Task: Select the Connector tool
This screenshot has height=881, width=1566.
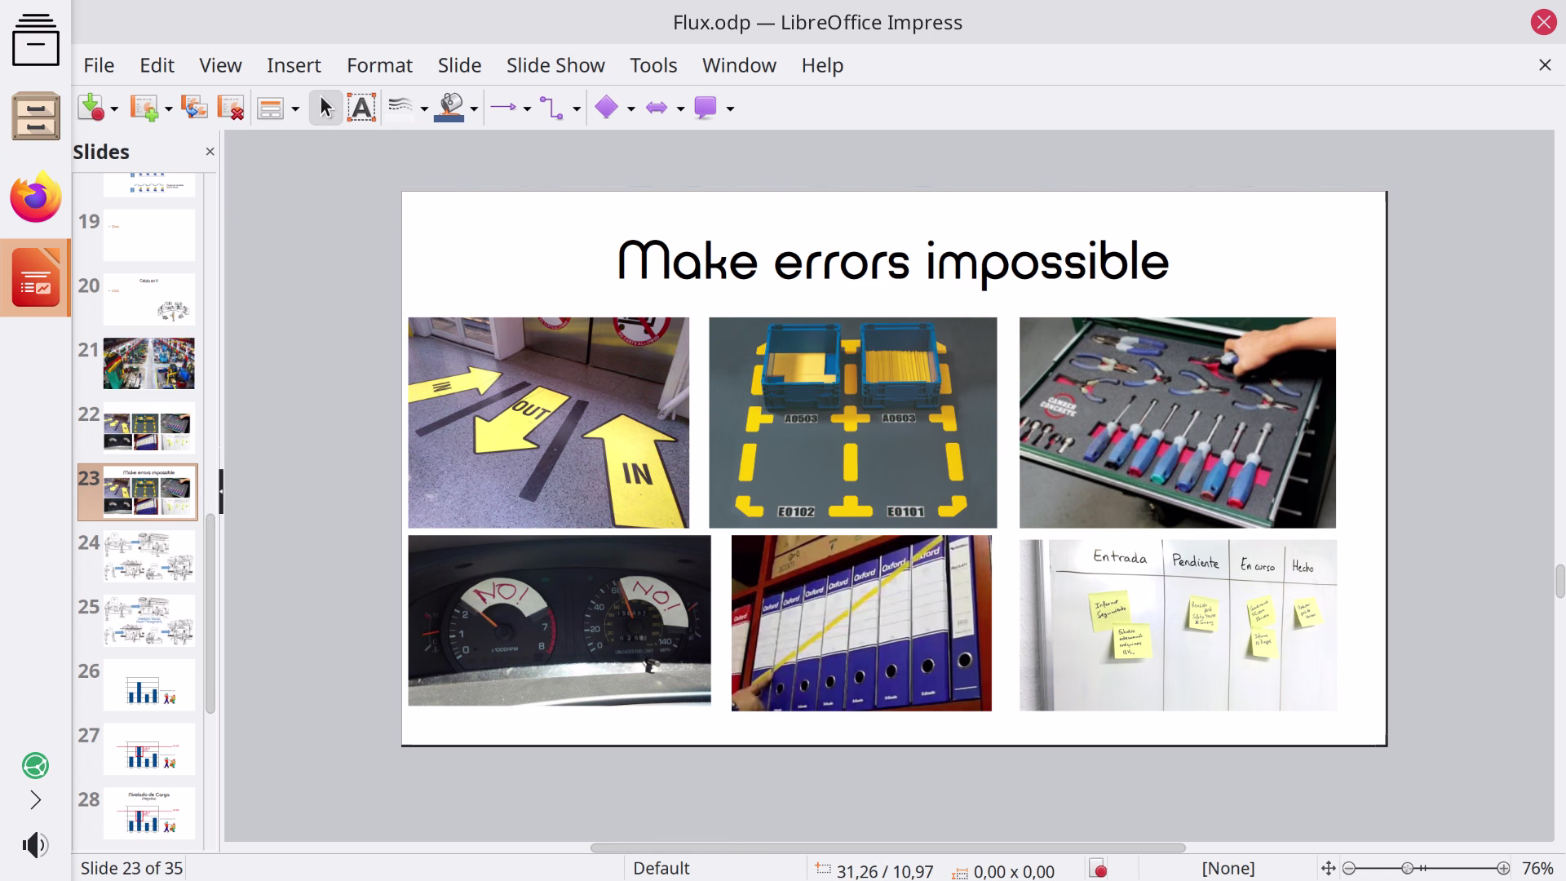Action: (552, 108)
